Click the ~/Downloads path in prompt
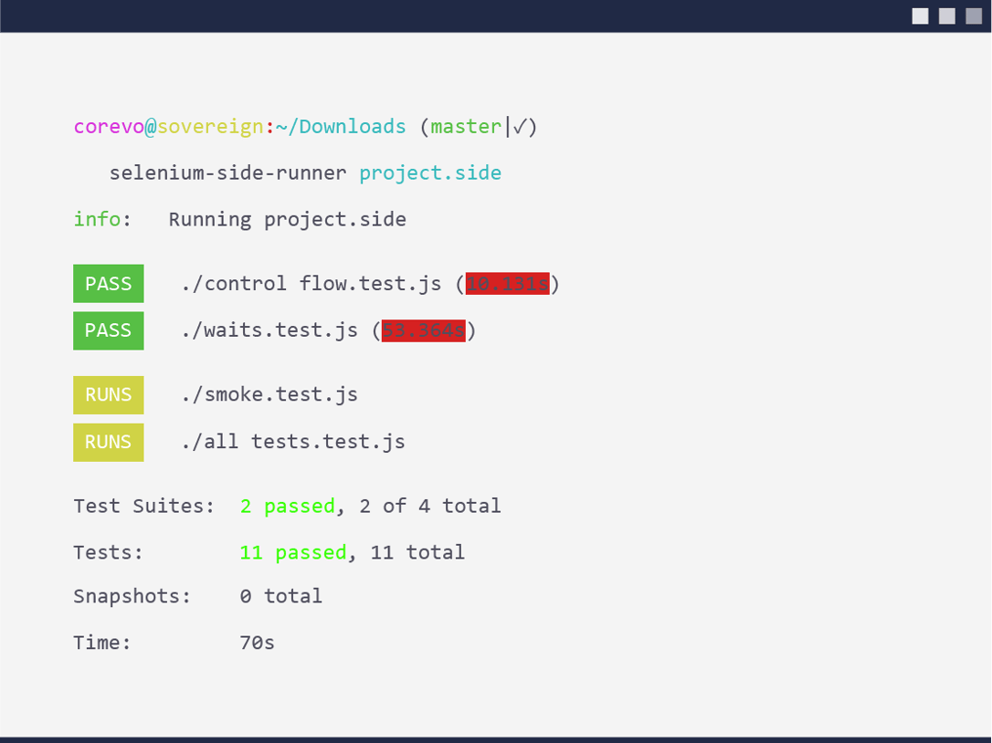This screenshot has width=992, height=743. tap(341, 127)
